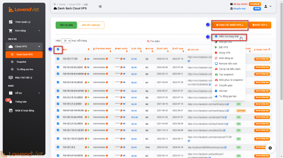283x158 pixels.
Task: Uncheck the row starting 2022-02-12
Action: point(58,74)
